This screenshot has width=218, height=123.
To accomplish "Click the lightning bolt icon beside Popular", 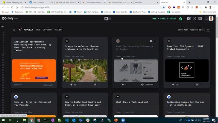I will point(20,30).
